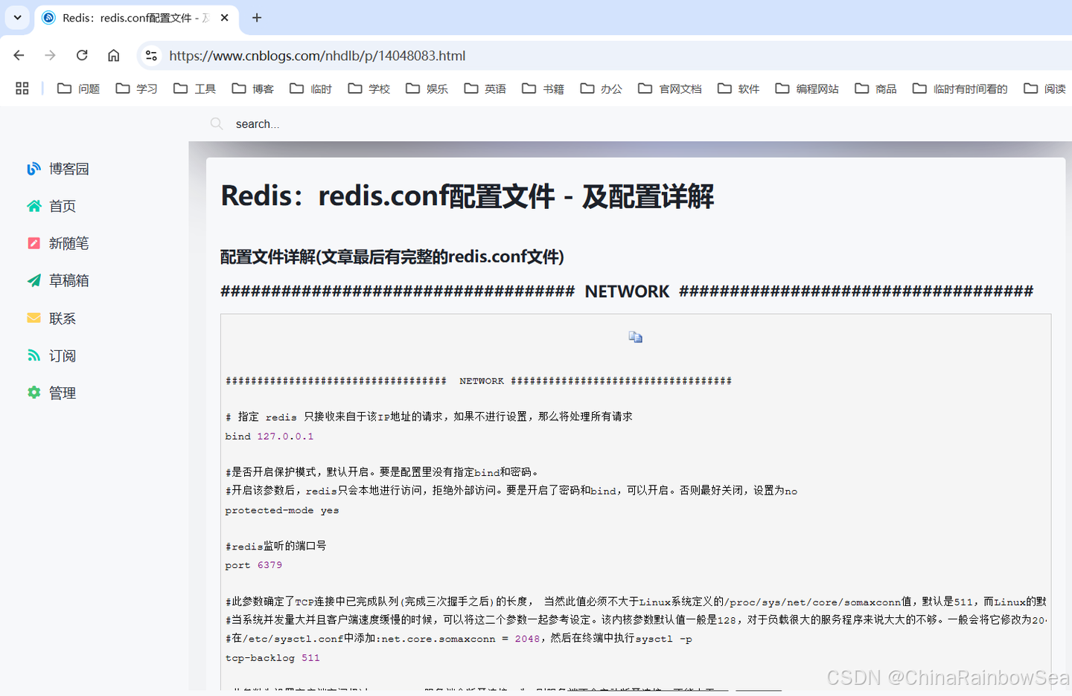Expand the 学习 bookmarks folder
1072x696 pixels.
coord(136,88)
